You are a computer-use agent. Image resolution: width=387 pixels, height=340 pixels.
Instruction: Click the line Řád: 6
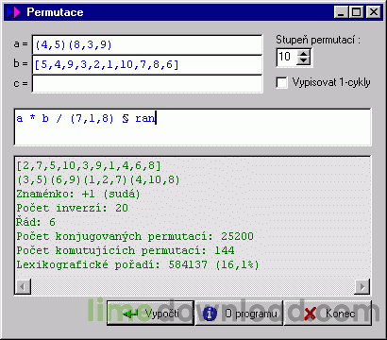click(36, 222)
